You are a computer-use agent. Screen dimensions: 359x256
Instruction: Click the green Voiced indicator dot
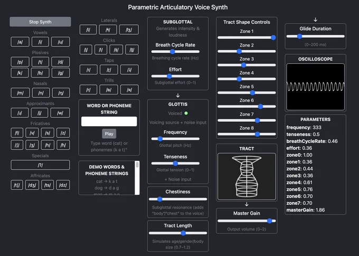coord(186,113)
